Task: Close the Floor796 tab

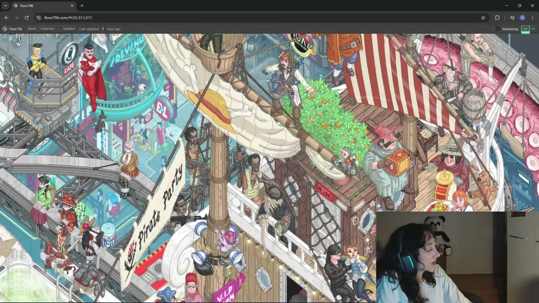Action: (72, 5)
